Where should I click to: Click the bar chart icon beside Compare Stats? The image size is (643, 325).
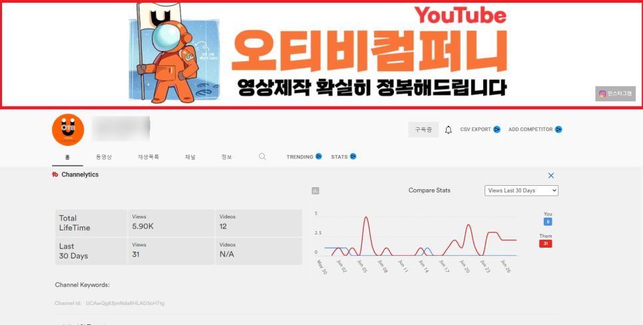tap(316, 190)
